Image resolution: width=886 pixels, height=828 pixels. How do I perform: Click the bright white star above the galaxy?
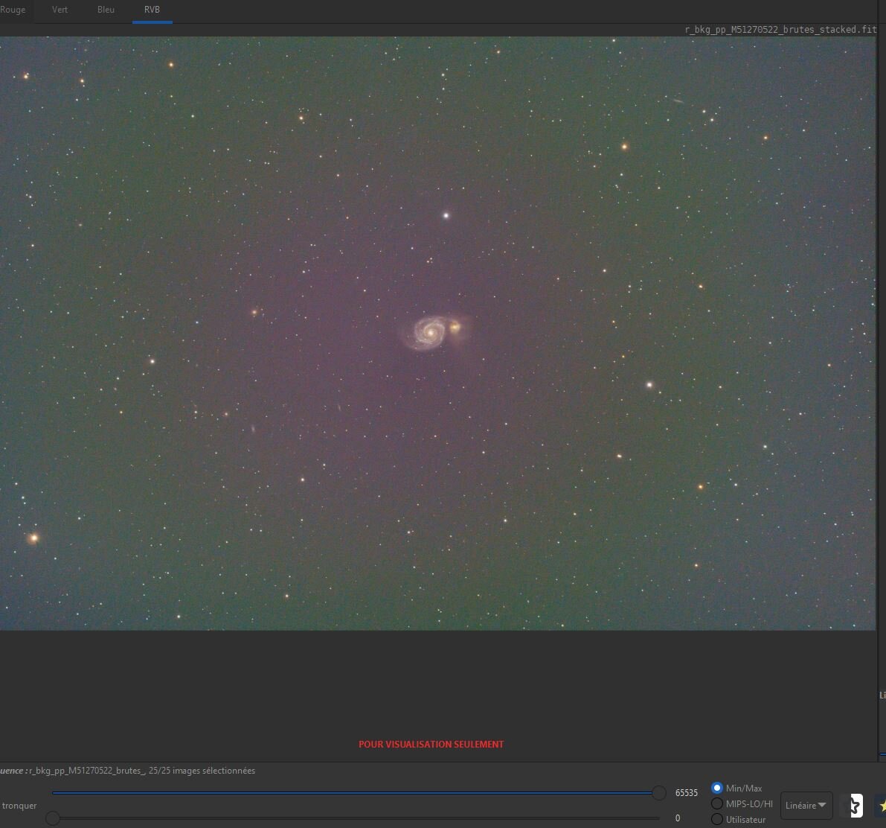[x=446, y=215]
